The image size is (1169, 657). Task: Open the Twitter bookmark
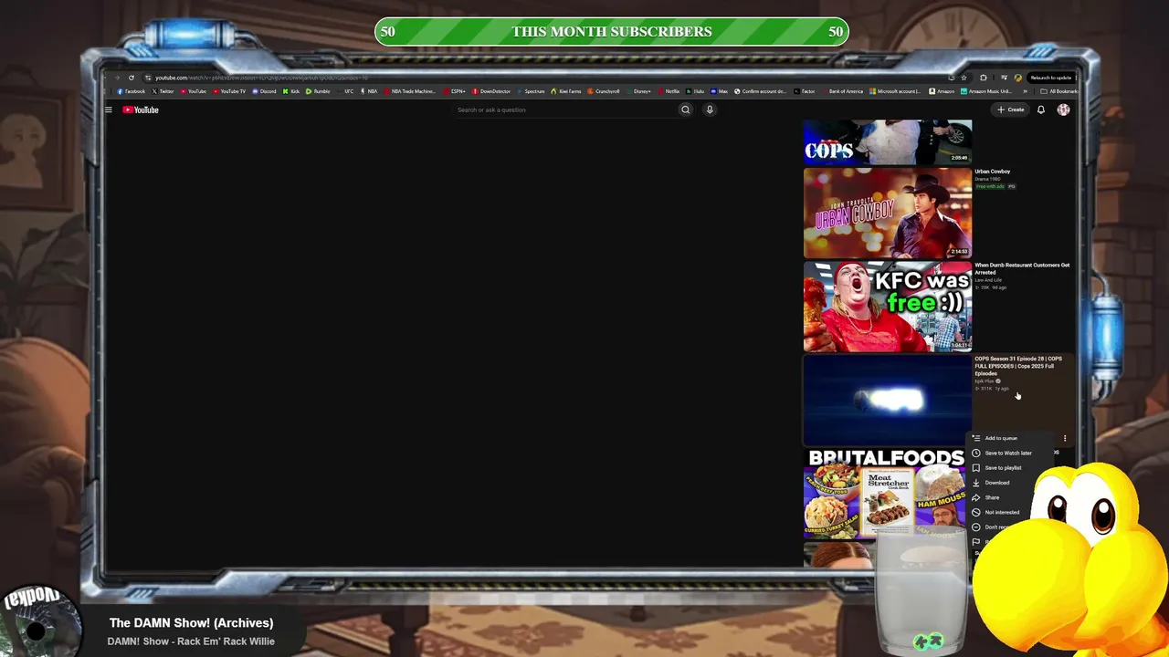point(163,91)
